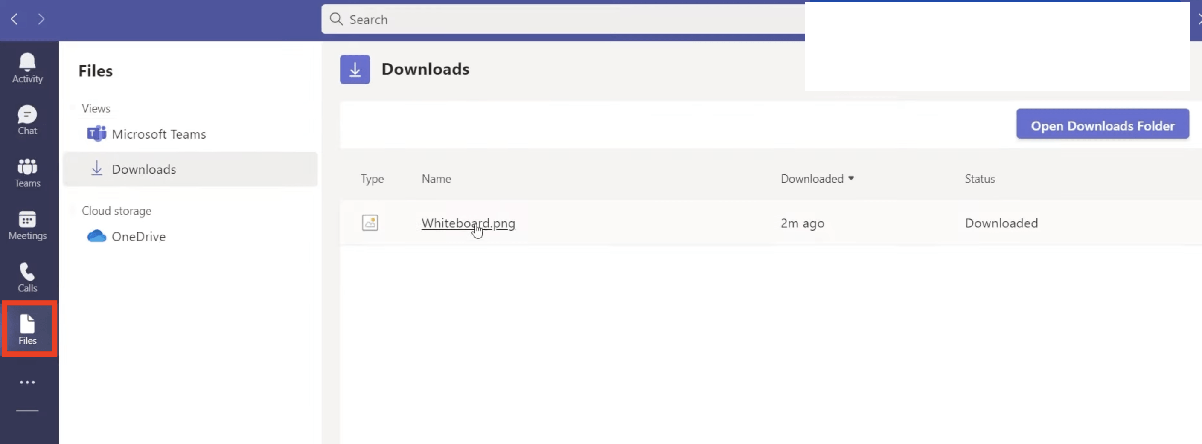Click the search magnifier icon
Viewport: 1202px width, 444px height.
tap(336, 19)
